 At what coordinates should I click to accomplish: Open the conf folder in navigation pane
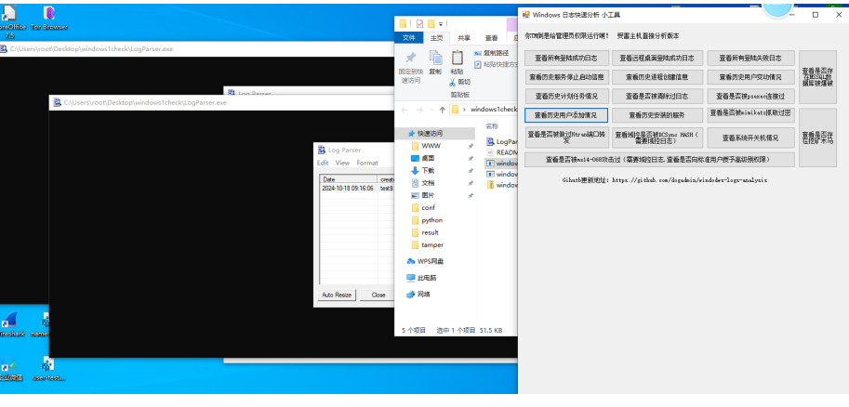pos(428,208)
